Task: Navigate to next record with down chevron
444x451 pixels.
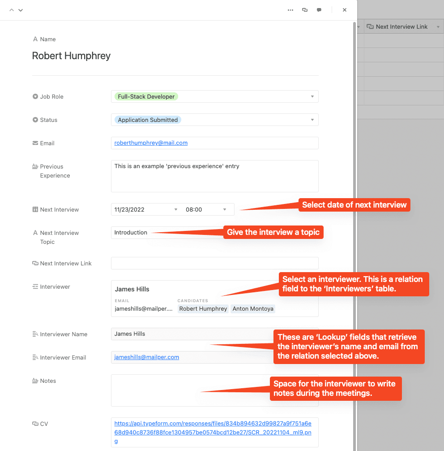Action: tap(20, 9)
